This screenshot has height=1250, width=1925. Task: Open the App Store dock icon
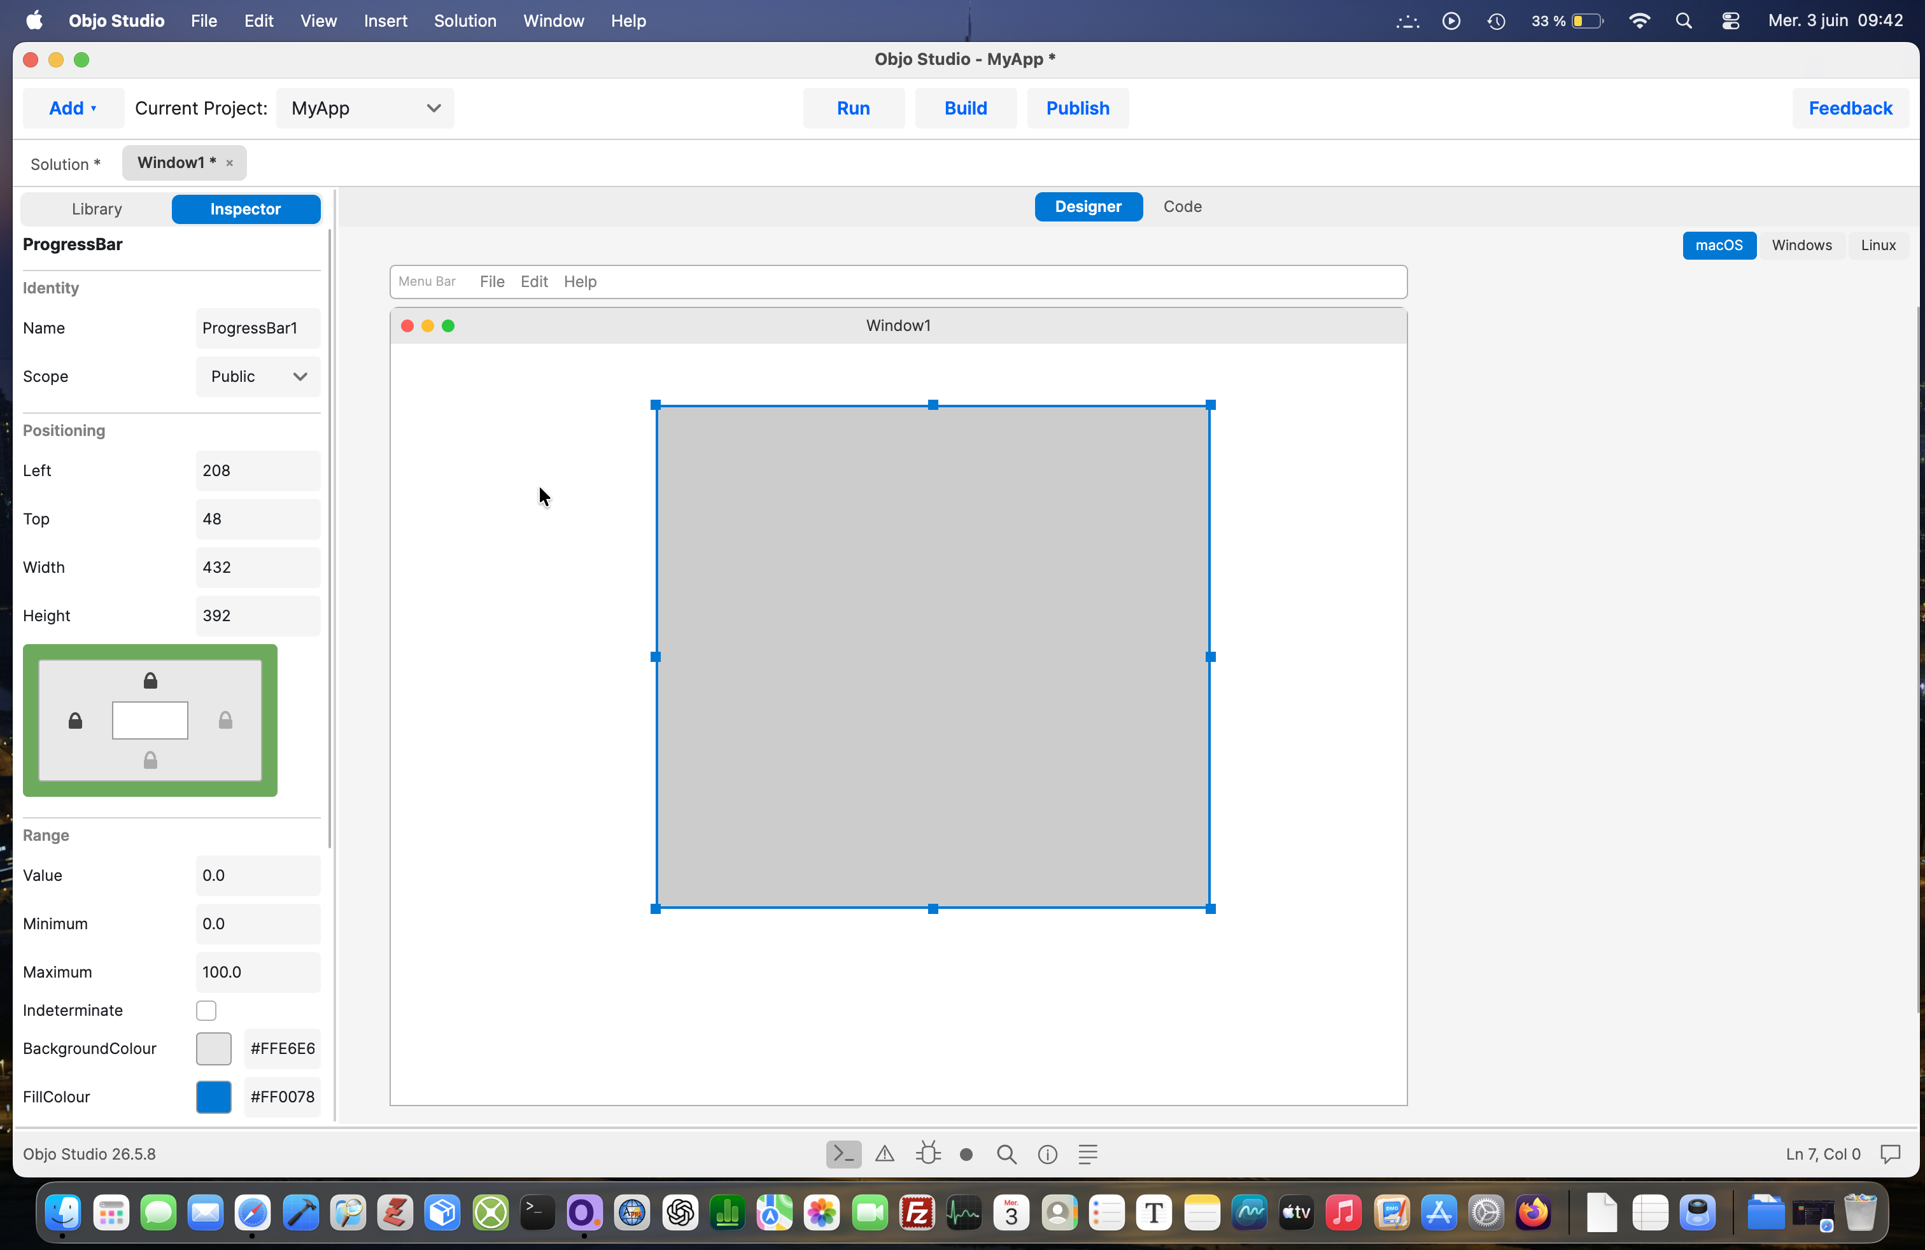tap(1439, 1213)
